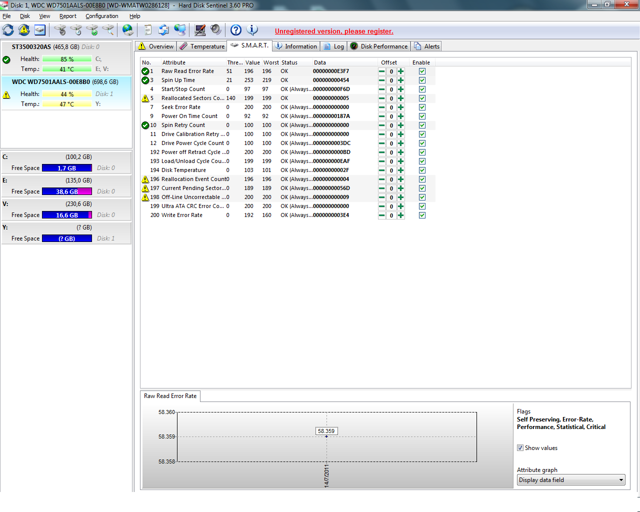640x512 pixels.
Task: Decrease the offset for Raw Read Error Rate
Action: (382, 71)
